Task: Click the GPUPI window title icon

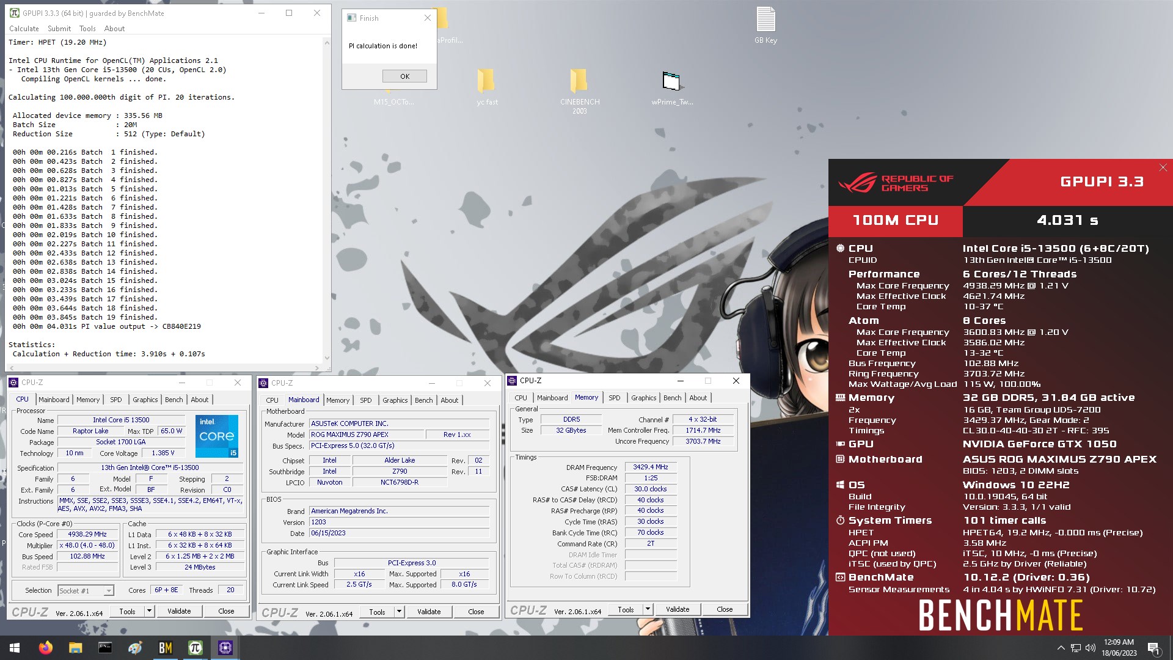Action: (15, 13)
